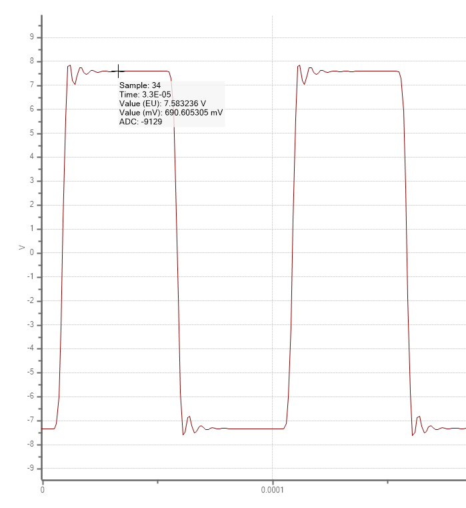Click the 'ADC: -9129' tooltip line
This screenshot has width=466, height=508.
[141, 121]
